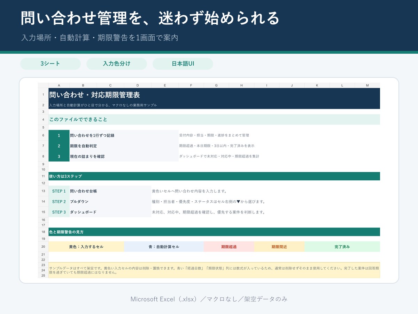This screenshot has height=314, width=418.
Task: Click the footer text Microsoft Excel(.xlsx)/マクロなし
Action: [x=209, y=299]
